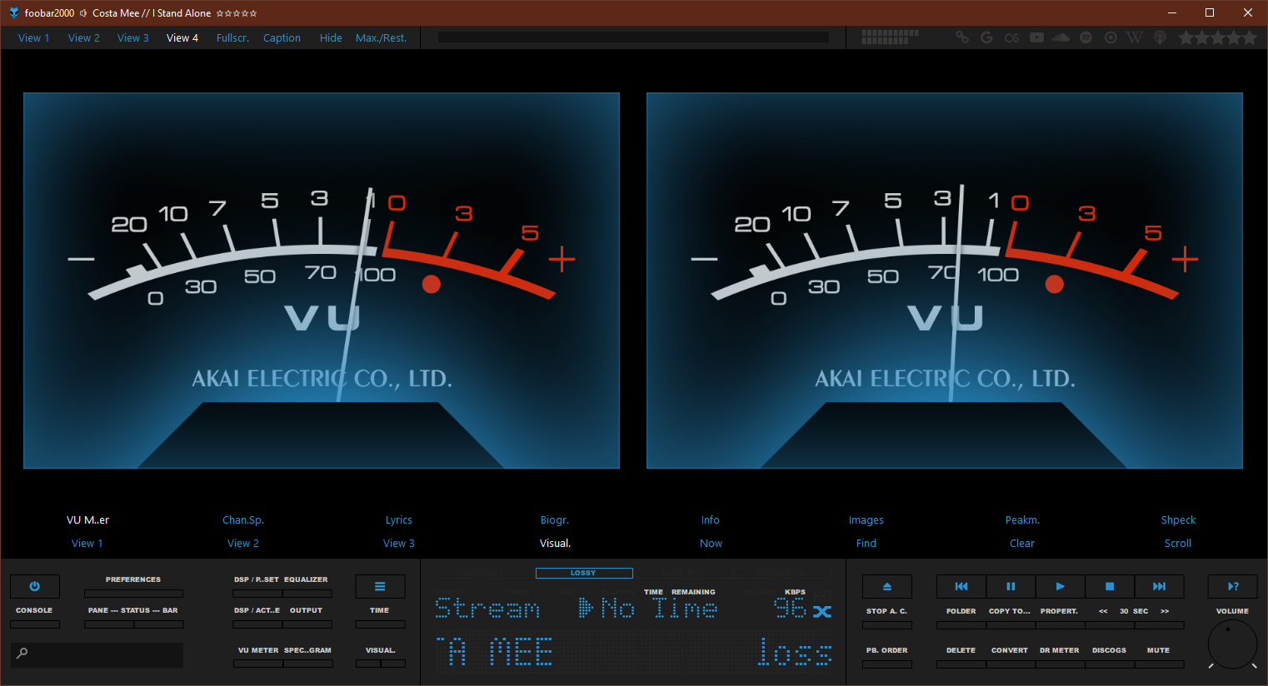Click the SoundCloud icon
The image size is (1268, 686).
tap(1061, 37)
